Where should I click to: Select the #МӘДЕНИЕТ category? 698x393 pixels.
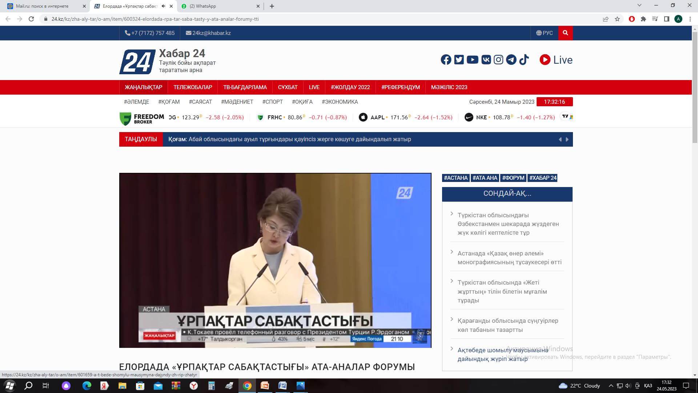[x=237, y=102]
